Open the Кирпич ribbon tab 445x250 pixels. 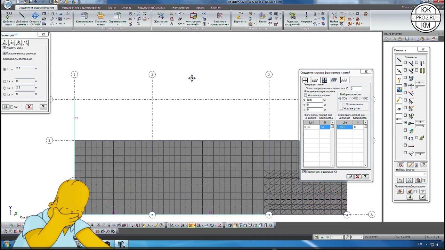click(x=216, y=7)
